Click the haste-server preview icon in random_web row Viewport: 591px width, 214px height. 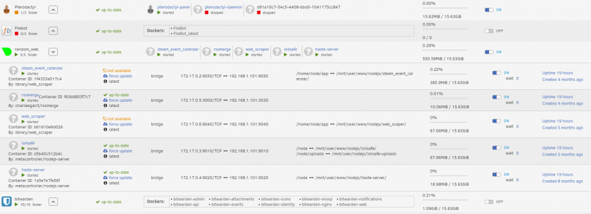click(309, 51)
